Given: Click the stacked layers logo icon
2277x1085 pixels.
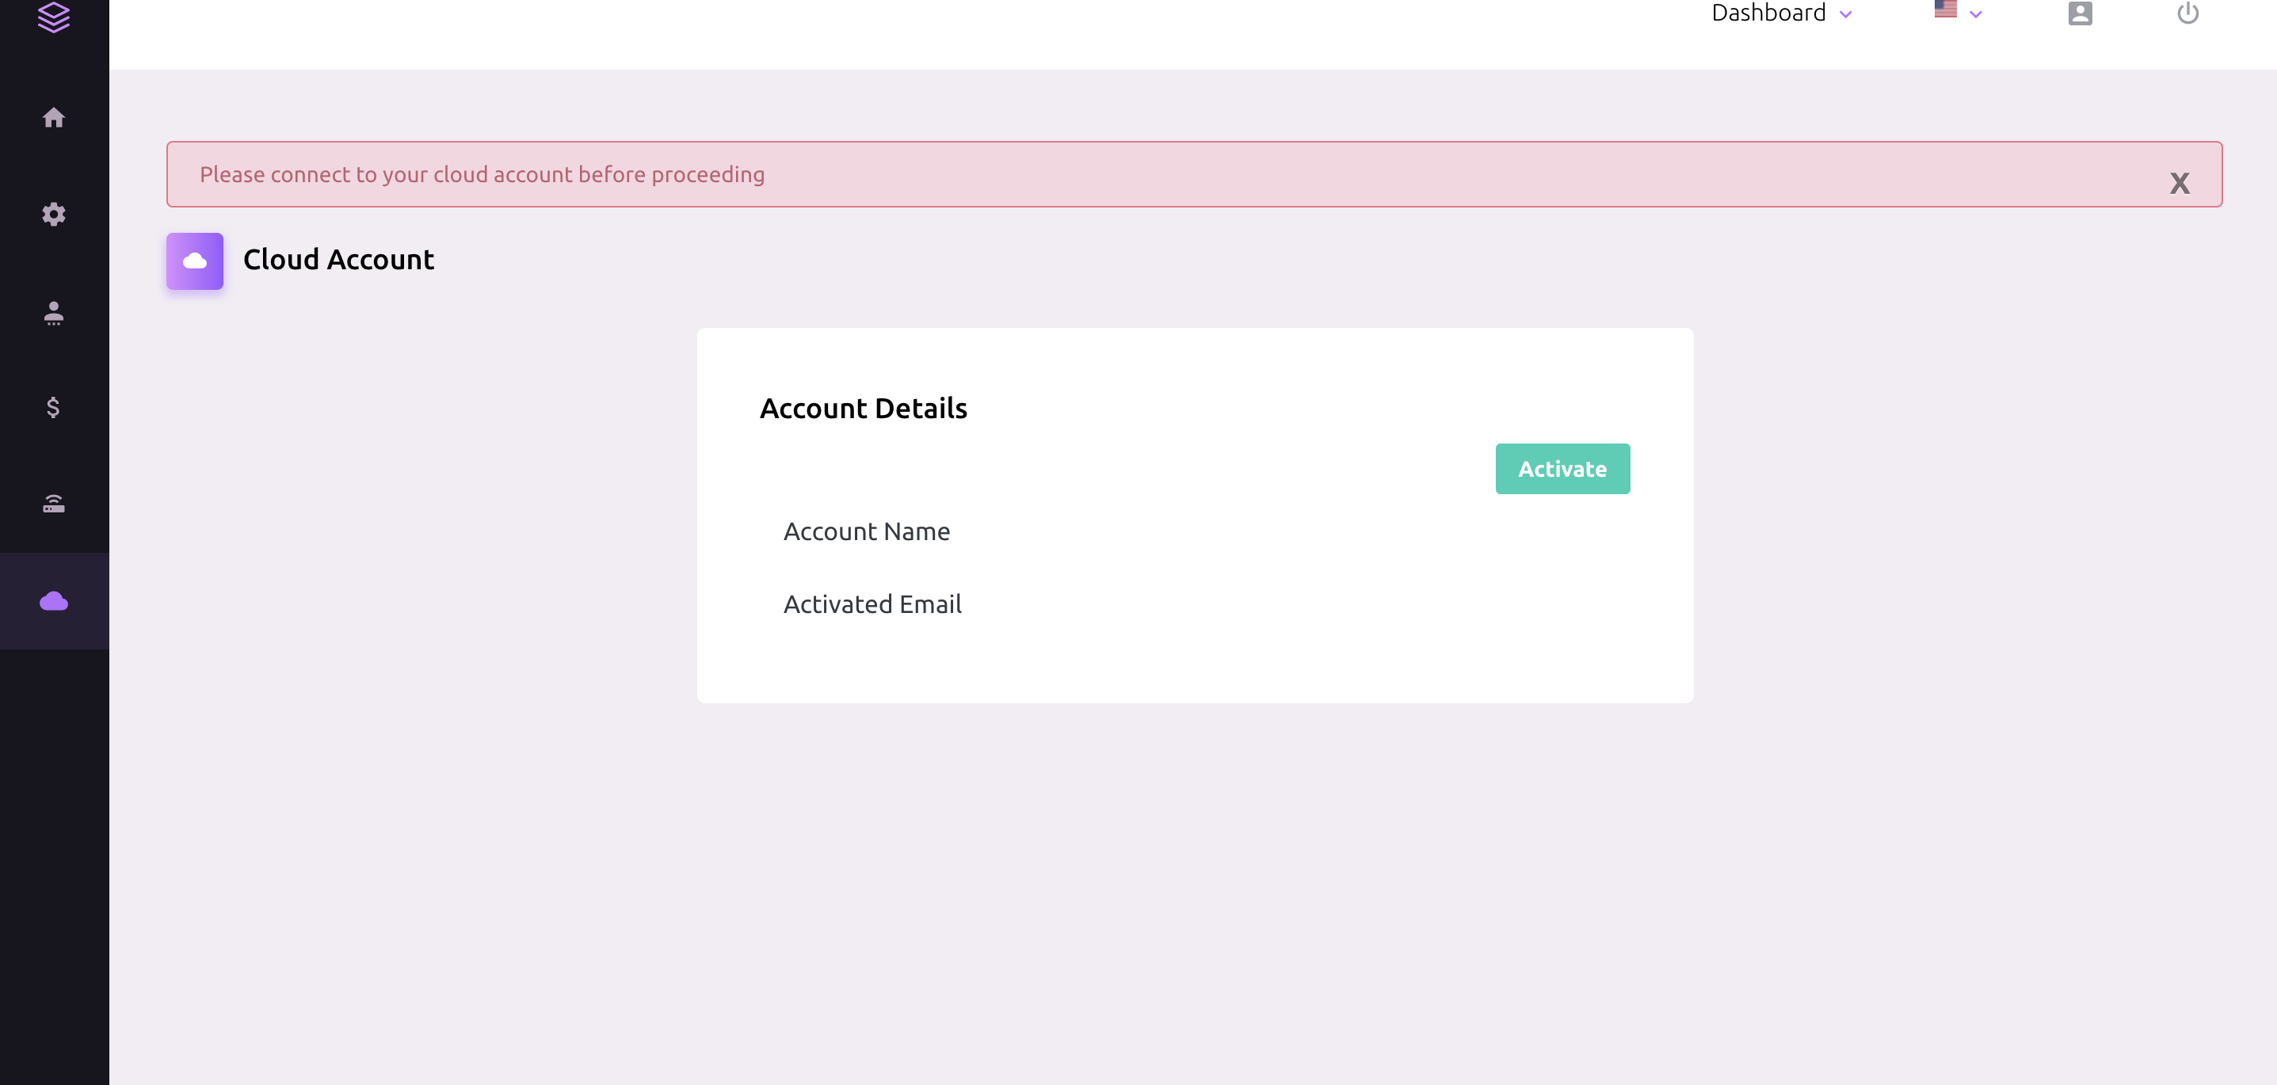Looking at the screenshot, I should pyautogui.click(x=54, y=17).
